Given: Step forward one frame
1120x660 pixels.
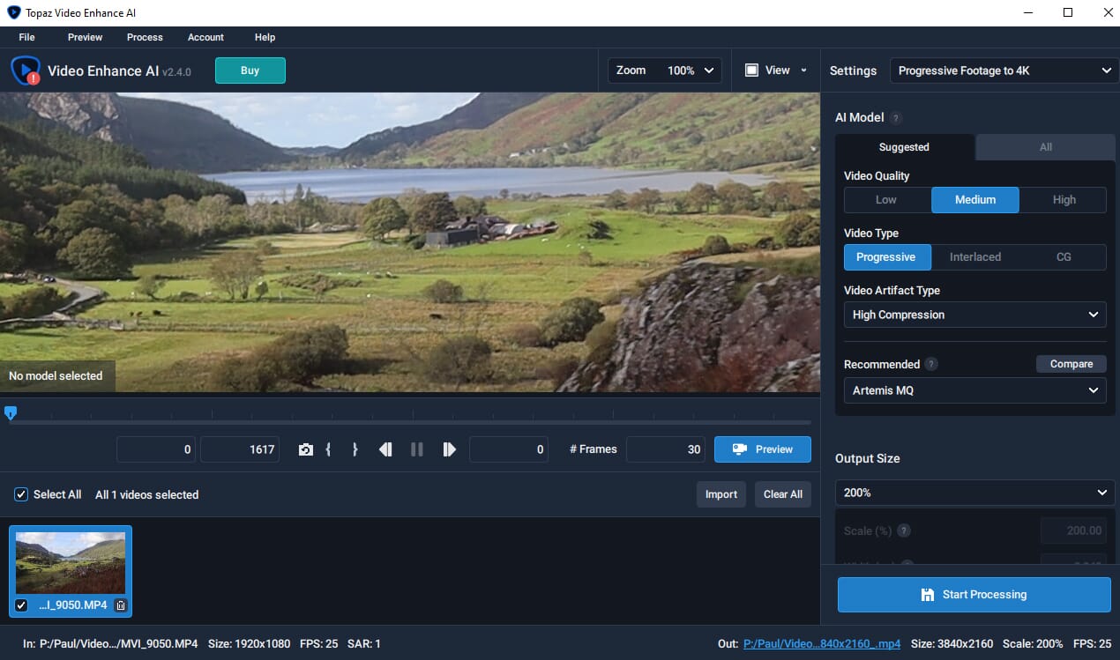Looking at the screenshot, I should click(449, 449).
